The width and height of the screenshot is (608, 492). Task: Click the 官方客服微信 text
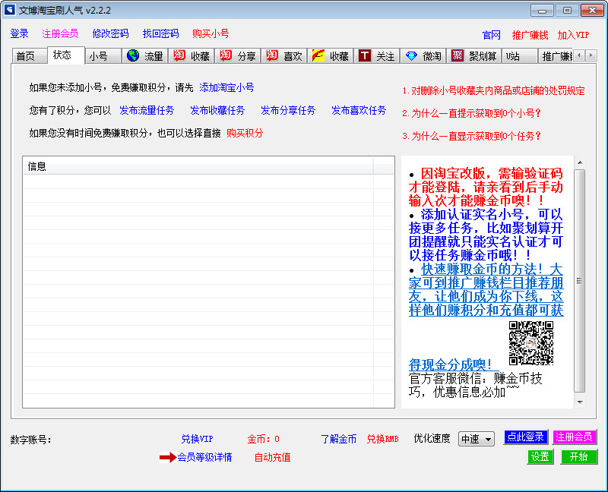476,385
